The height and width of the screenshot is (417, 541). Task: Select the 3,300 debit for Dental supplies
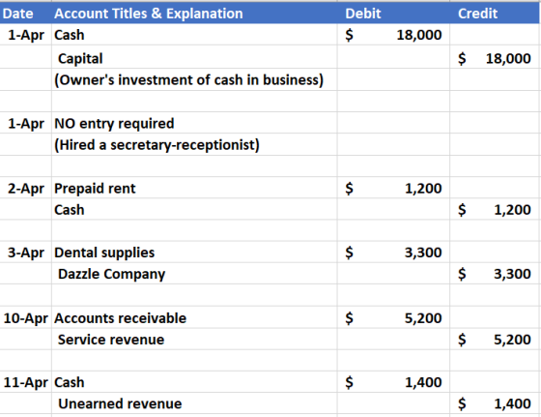tap(393, 253)
